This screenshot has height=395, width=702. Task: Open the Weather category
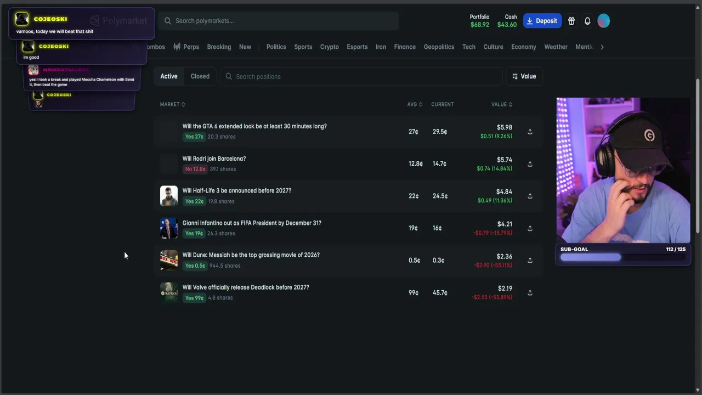pyautogui.click(x=556, y=47)
